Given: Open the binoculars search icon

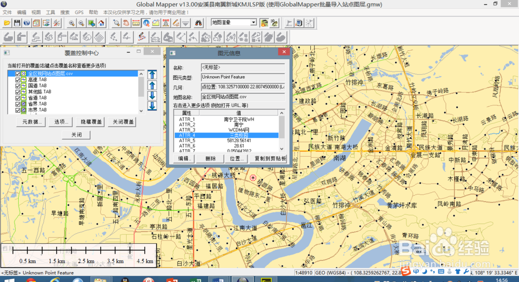Looking at the screenshot, I should coord(198,23).
